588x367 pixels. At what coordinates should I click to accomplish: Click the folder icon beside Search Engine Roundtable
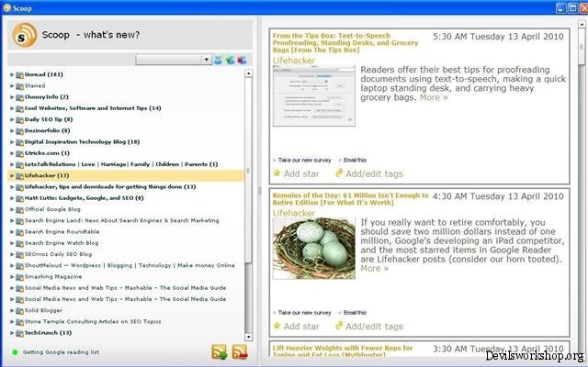pyautogui.click(x=20, y=232)
